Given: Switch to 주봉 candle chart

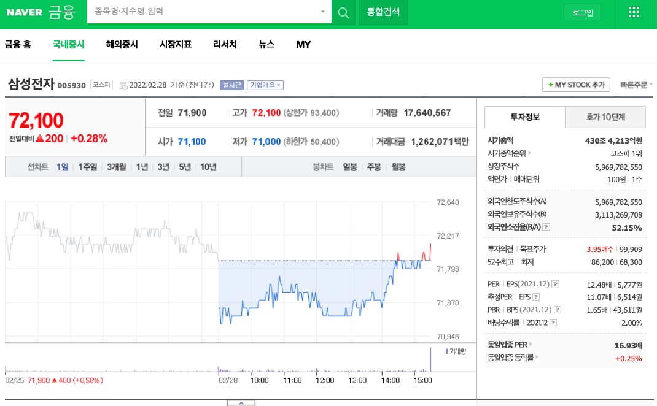Looking at the screenshot, I should click(374, 167).
